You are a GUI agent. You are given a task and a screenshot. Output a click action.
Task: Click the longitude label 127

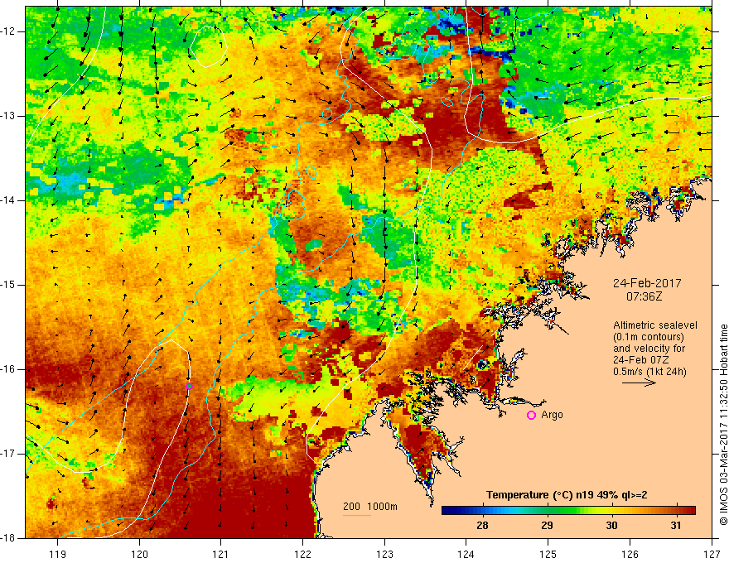712,554
